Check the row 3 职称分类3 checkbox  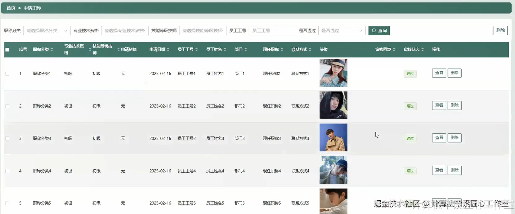click(7, 139)
